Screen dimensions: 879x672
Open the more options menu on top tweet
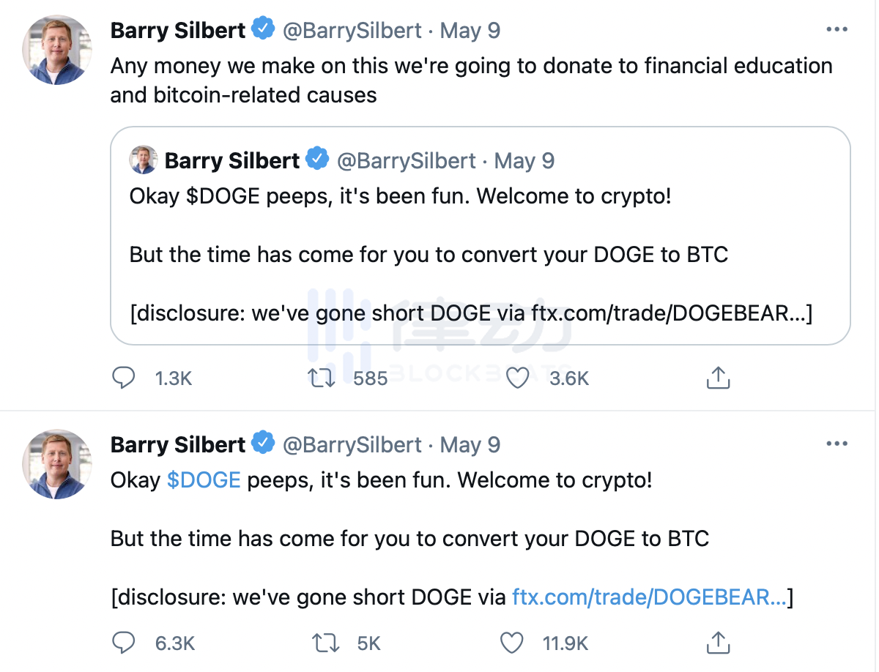pyautogui.click(x=837, y=30)
